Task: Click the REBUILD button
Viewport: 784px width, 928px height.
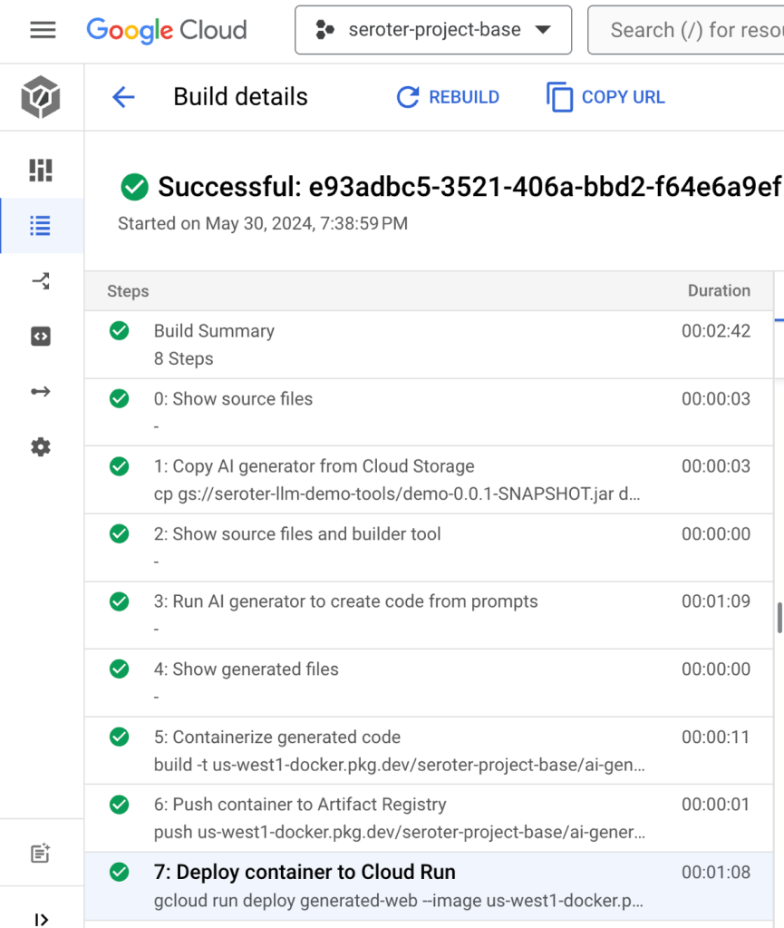Action: point(449,97)
